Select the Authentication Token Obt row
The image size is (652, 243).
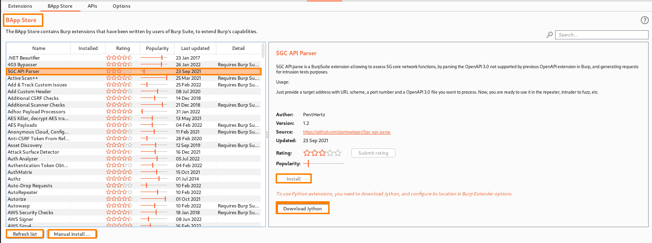pyautogui.click(x=133, y=165)
